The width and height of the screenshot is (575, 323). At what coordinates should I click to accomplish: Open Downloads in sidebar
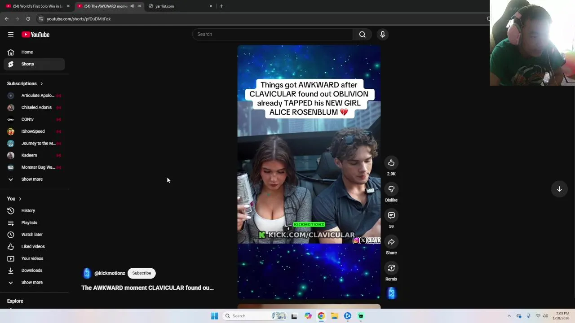34,271
